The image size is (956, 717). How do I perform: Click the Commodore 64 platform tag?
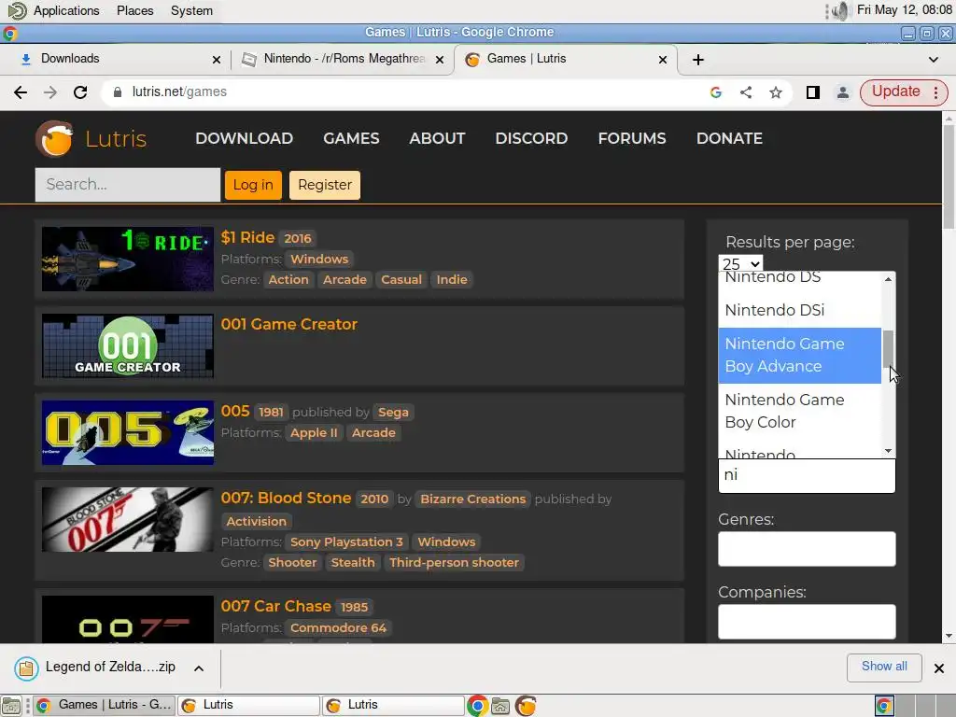(338, 628)
